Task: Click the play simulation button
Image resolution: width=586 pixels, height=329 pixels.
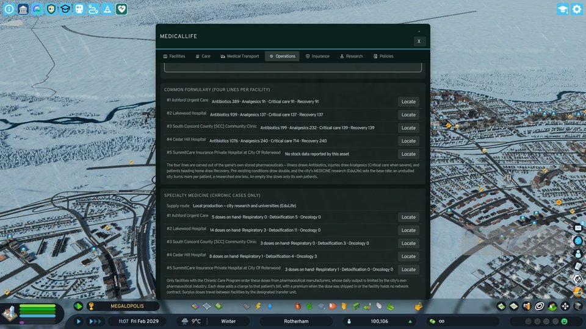Action: point(79,321)
